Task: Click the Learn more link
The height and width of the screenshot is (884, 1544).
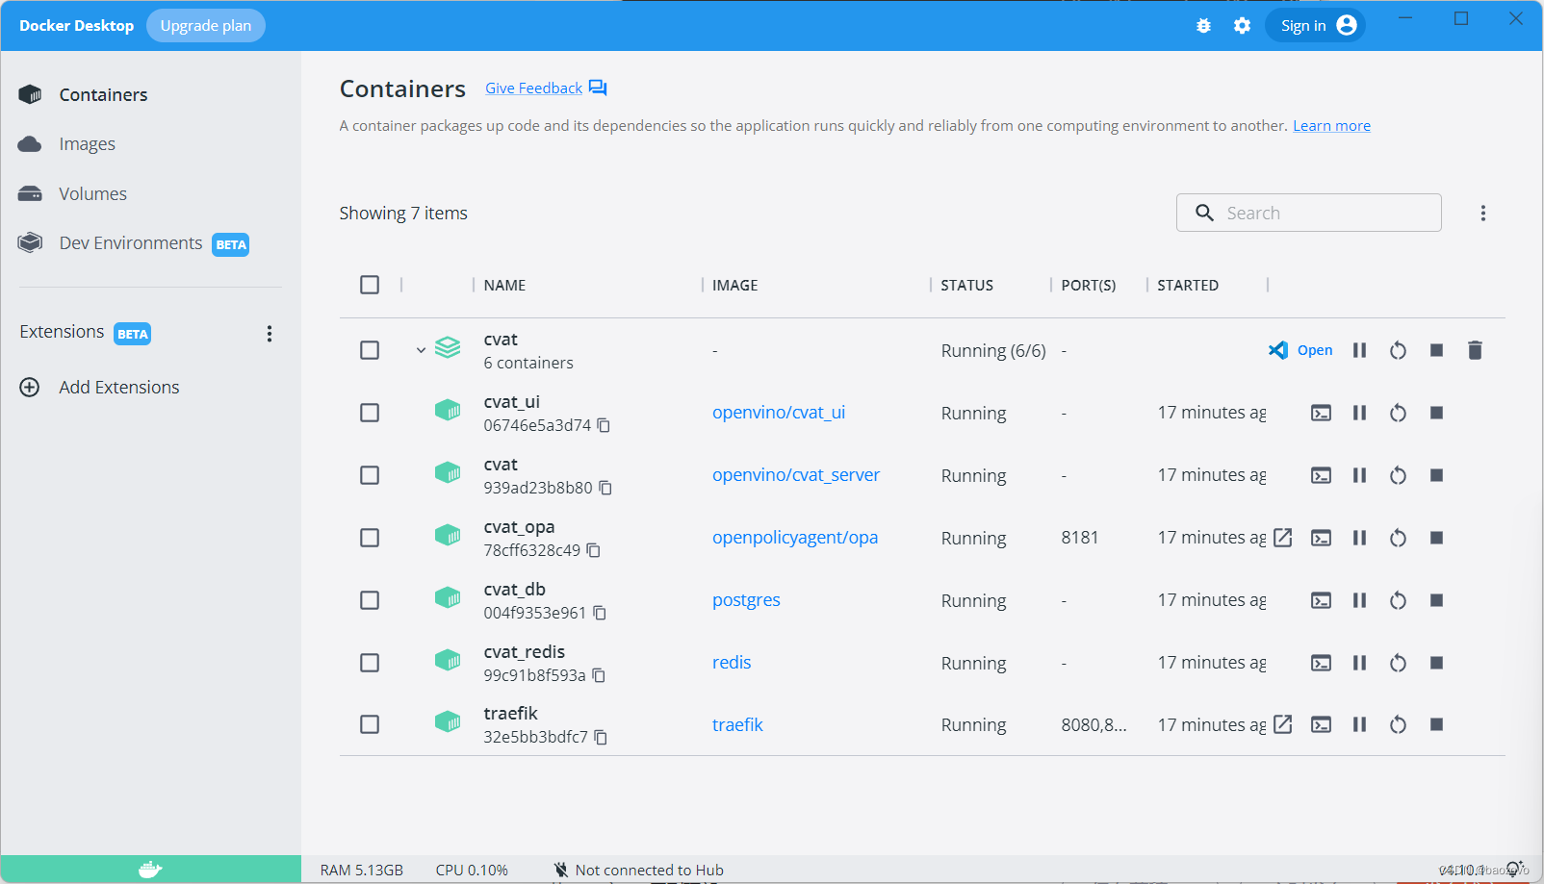Action: (1331, 126)
